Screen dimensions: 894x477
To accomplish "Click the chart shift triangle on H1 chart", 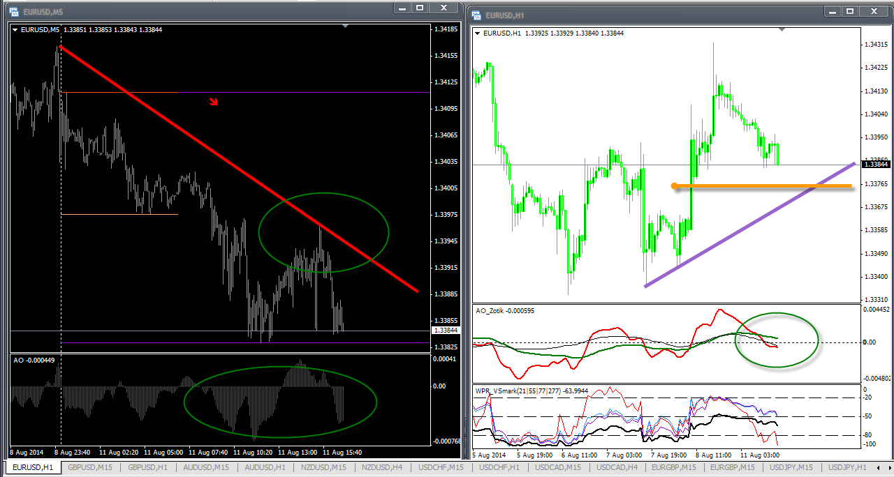I will point(782,29).
